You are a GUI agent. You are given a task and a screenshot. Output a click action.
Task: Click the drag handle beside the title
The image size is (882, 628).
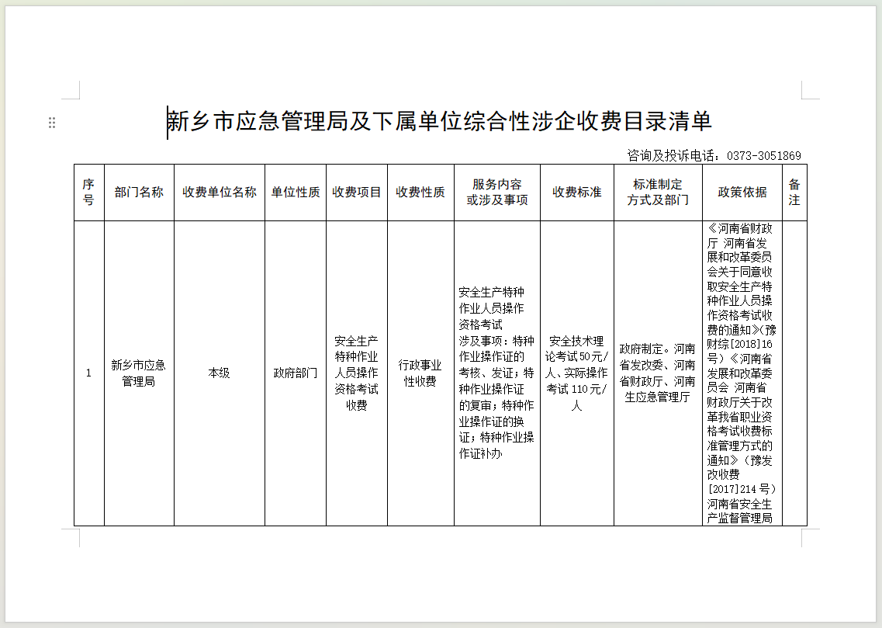[x=52, y=123]
